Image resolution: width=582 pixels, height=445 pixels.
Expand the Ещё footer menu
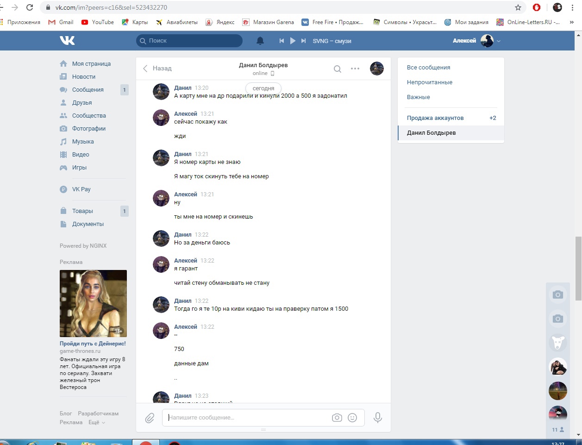coord(97,422)
